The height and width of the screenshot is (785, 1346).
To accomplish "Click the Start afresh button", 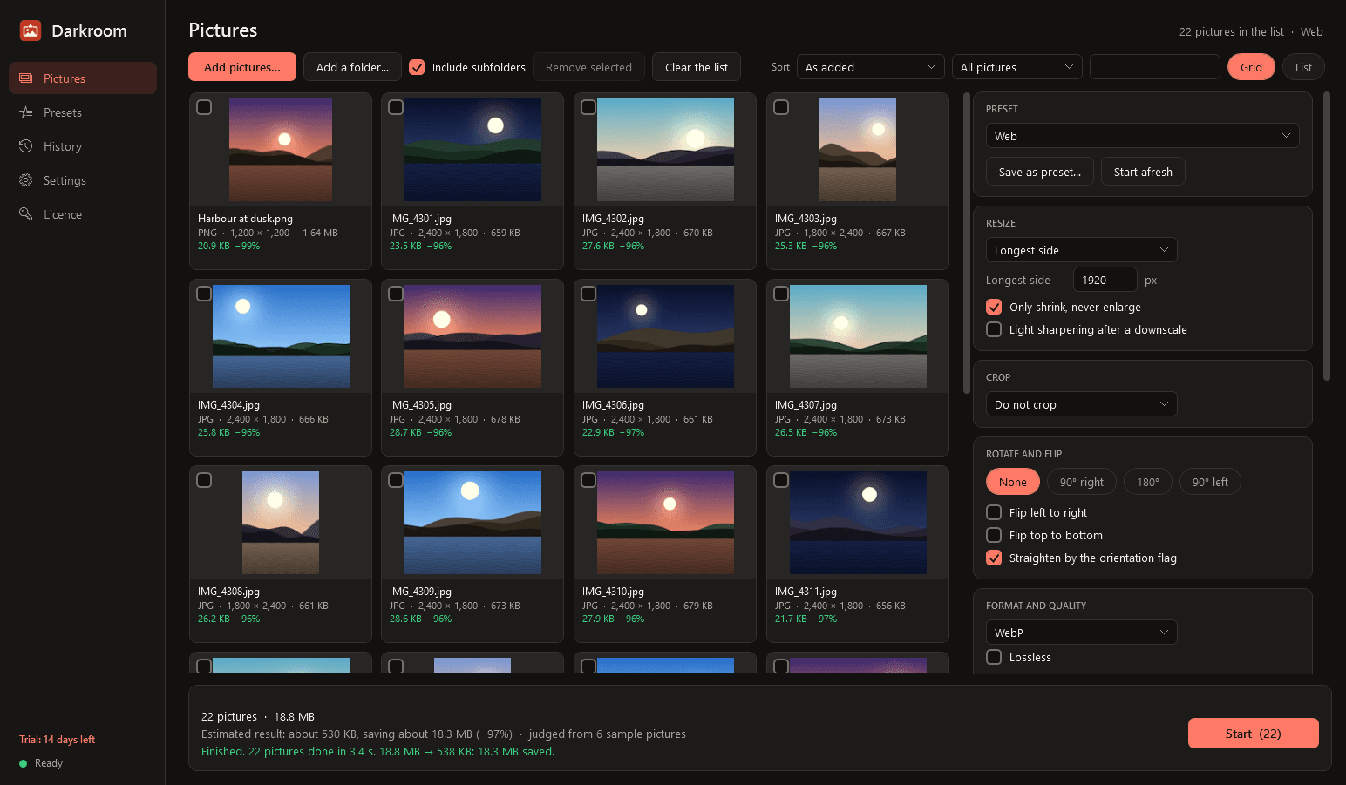I will [x=1143, y=172].
